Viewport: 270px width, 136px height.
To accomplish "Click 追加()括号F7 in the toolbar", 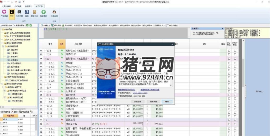I will click(136, 25).
